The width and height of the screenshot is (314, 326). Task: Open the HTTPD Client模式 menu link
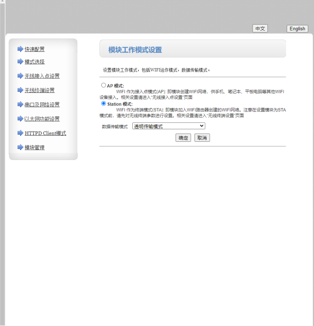pyautogui.click(x=45, y=133)
